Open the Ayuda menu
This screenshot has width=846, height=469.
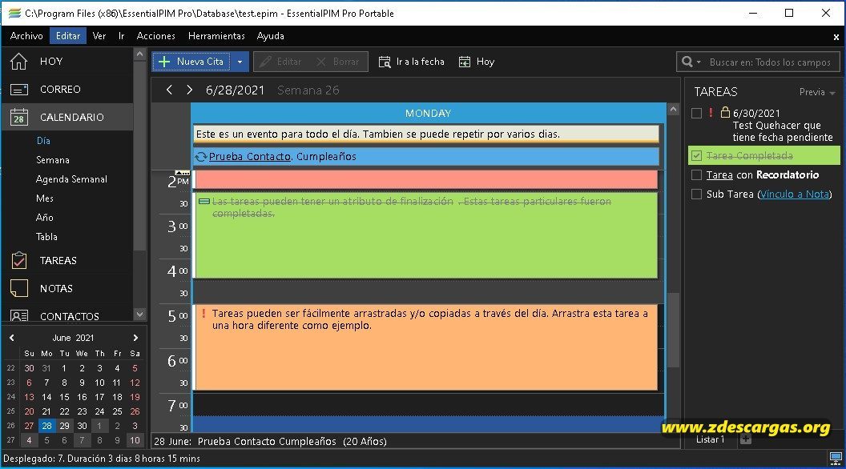(x=270, y=36)
